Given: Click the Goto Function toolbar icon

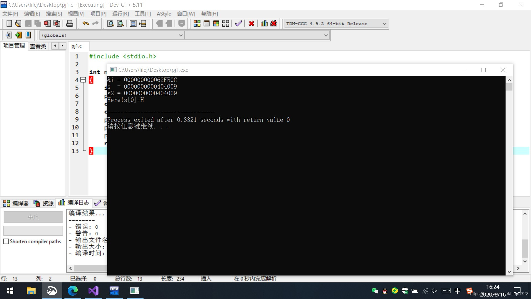Looking at the screenshot, I should click(133, 24).
